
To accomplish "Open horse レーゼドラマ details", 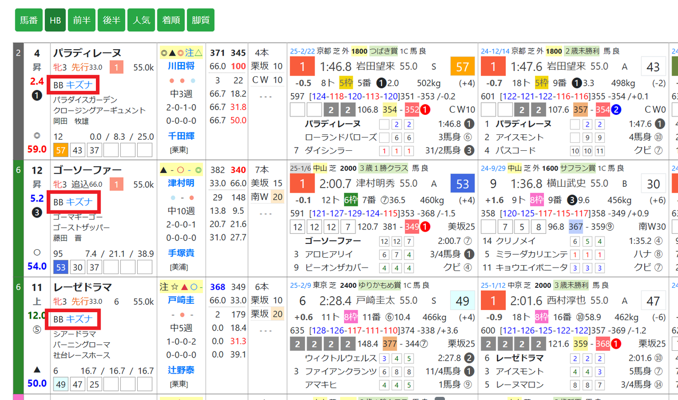I will click(82, 287).
